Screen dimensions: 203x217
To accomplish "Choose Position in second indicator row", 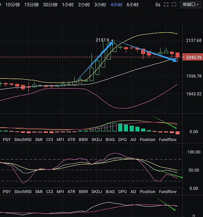I will pyautogui.click(x=147, y=192).
